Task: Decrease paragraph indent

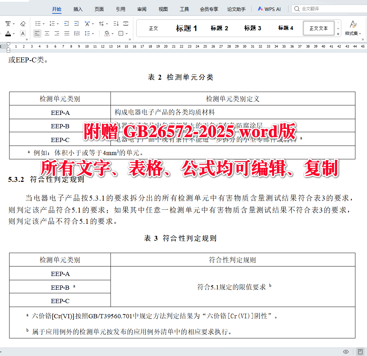Action: pyautogui.click(x=67, y=24)
